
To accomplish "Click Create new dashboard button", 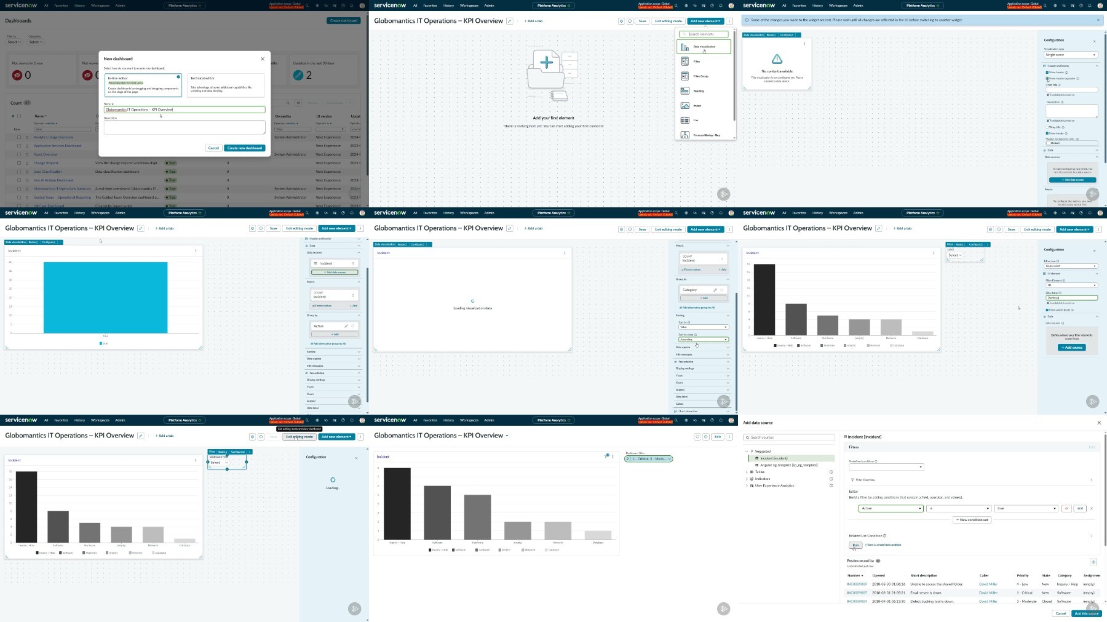I will point(245,148).
